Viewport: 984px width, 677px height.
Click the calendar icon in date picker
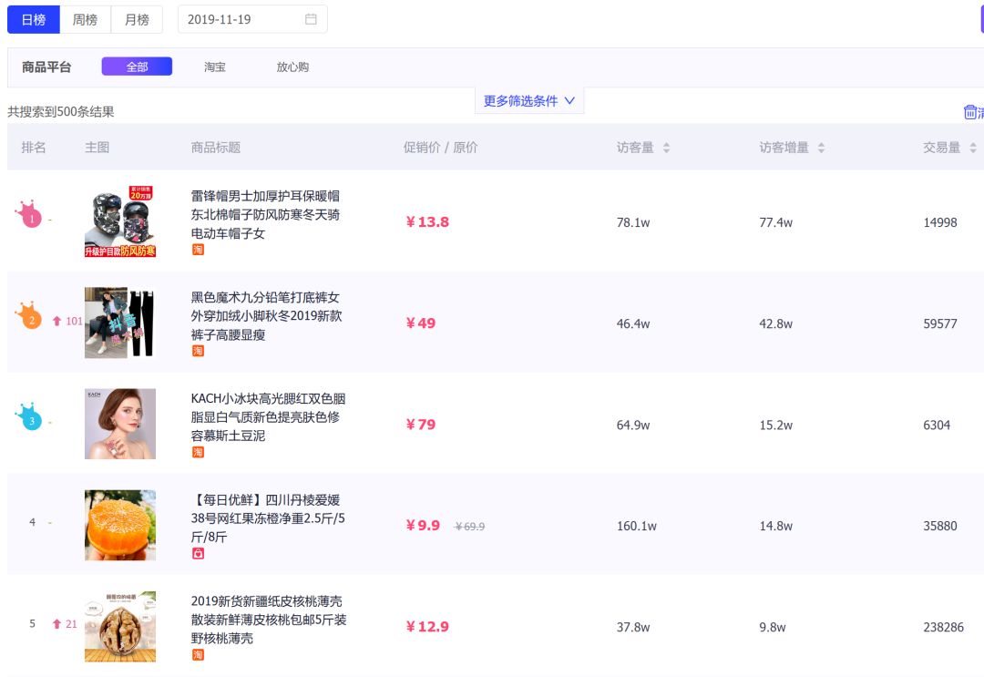coord(311,19)
